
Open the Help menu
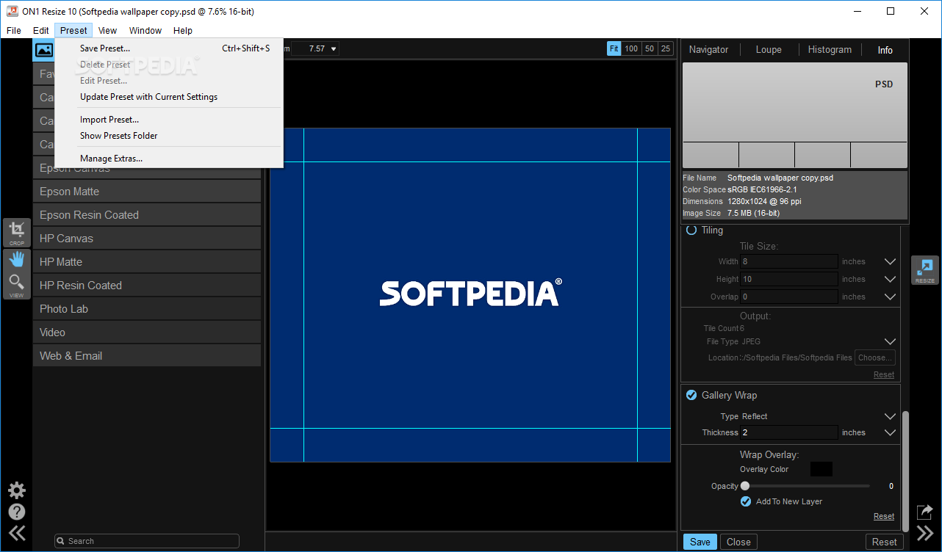[x=183, y=30]
